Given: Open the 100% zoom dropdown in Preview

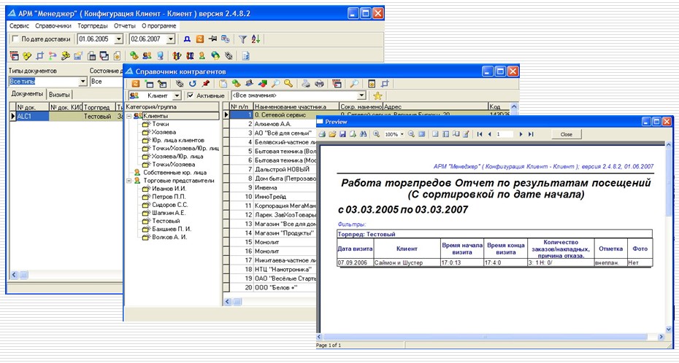Looking at the screenshot, I should (402, 134).
